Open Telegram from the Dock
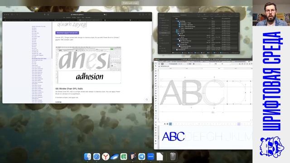Screen dimensions: 290x163 [x=142, y=157]
